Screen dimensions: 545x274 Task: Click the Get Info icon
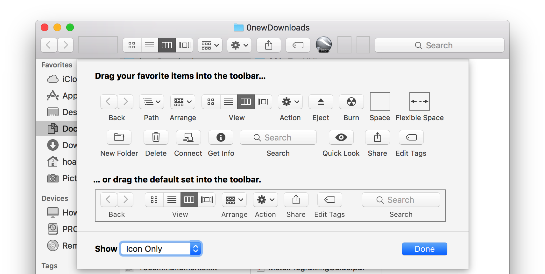(x=221, y=137)
